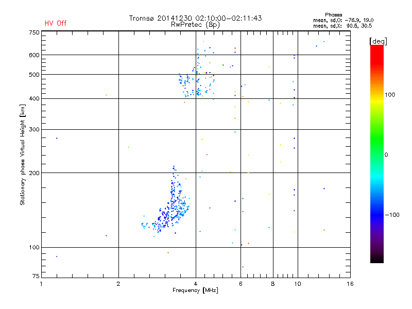Click the Stationary phase Virtual Height axis title

pos(23,154)
